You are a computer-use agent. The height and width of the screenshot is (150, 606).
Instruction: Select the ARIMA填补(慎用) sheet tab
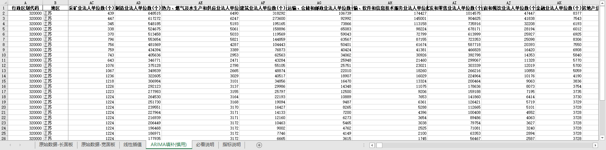pyautogui.click(x=169, y=145)
